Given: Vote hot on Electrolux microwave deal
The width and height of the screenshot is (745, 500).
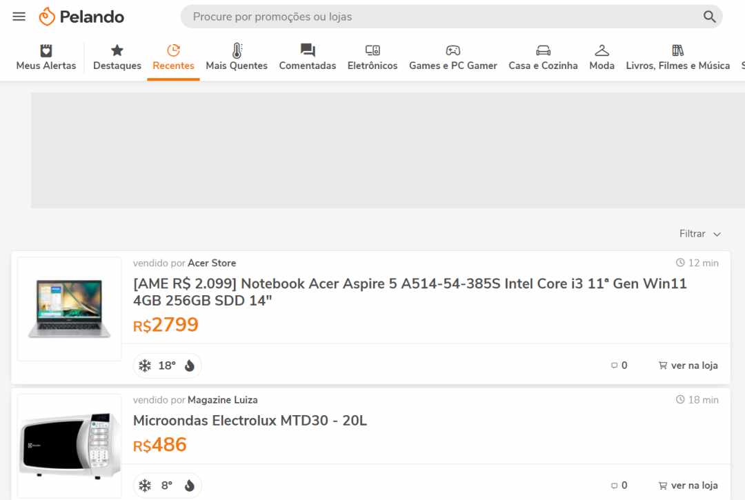Looking at the screenshot, I should click(x=190, y=486).
